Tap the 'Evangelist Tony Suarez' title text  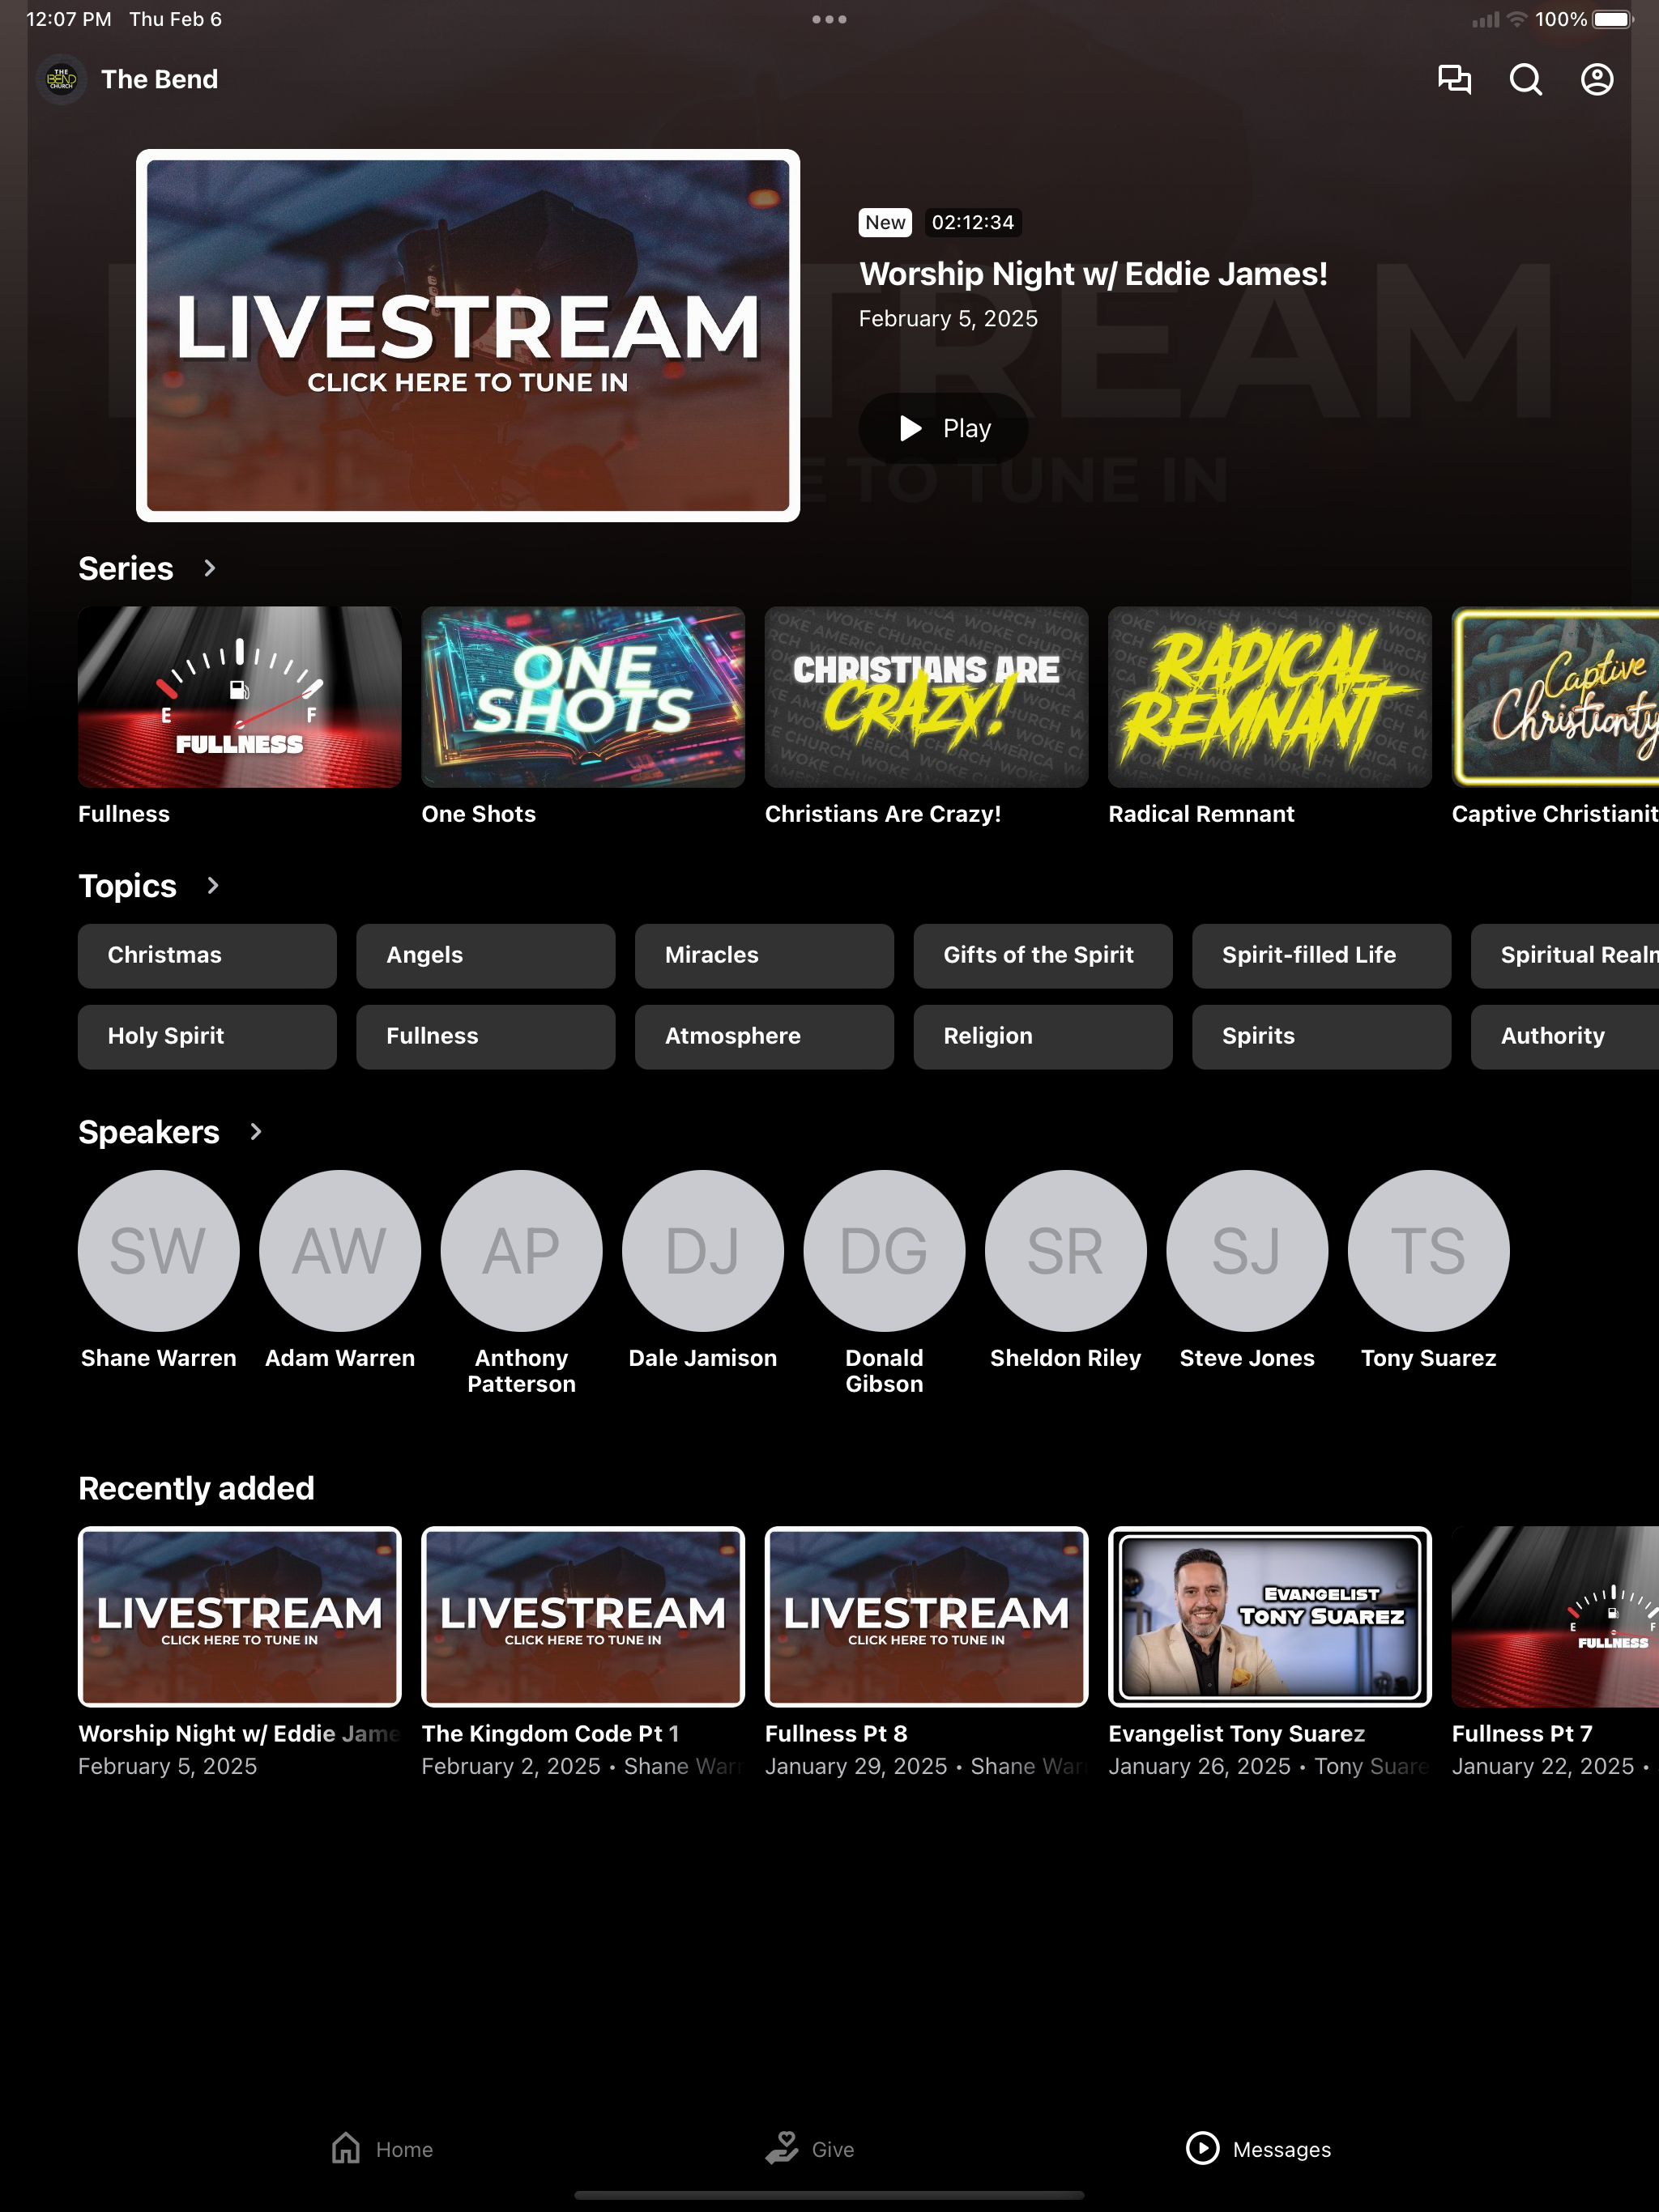point(1237,1734)
